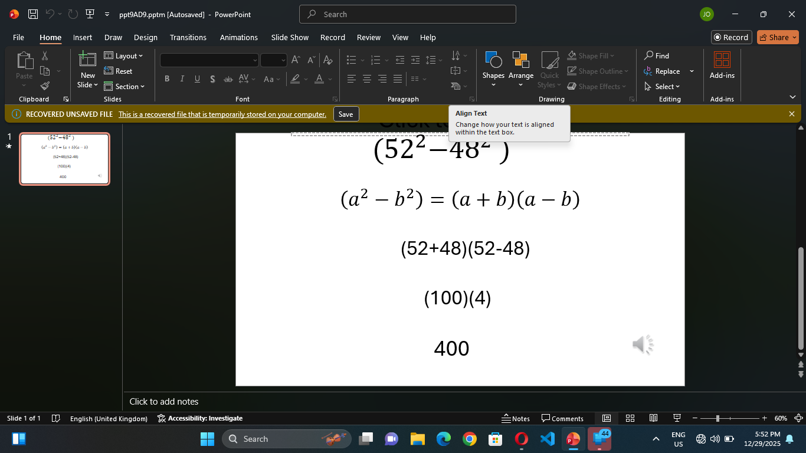Adjust the zoom slider in status bar
The image size is (806, 453).
click(x=717, y=418)
